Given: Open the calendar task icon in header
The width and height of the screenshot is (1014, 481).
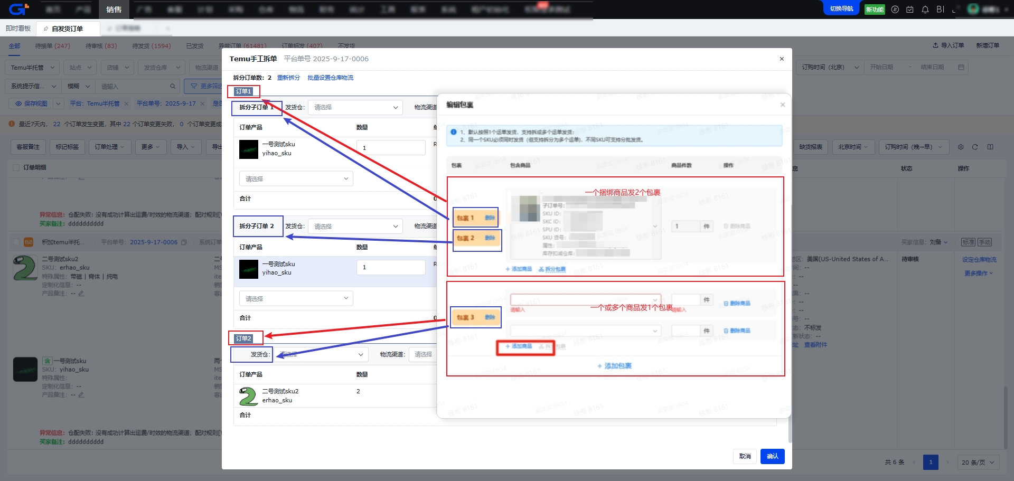Looking at the screenshot, I should (909, 10).
